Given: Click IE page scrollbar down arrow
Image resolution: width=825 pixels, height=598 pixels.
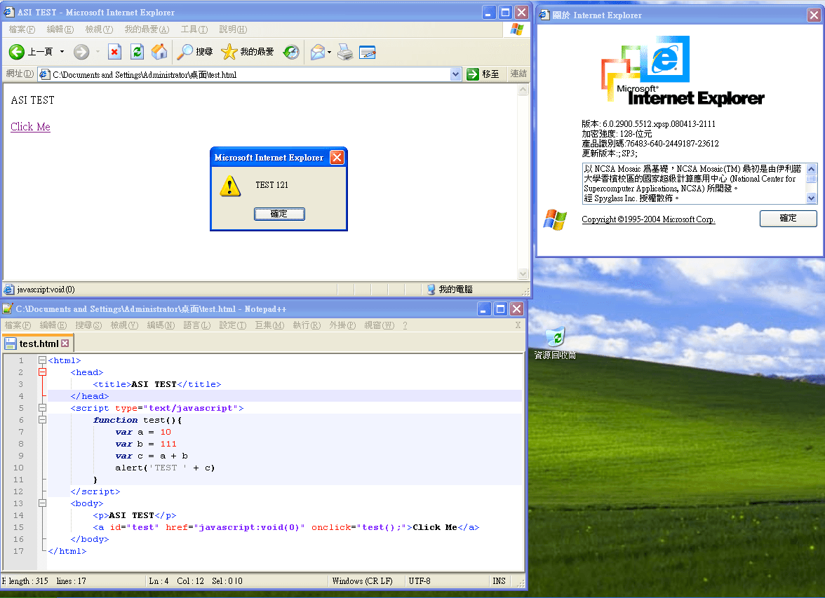Looking at the screenshot, I should pos(523,273).
